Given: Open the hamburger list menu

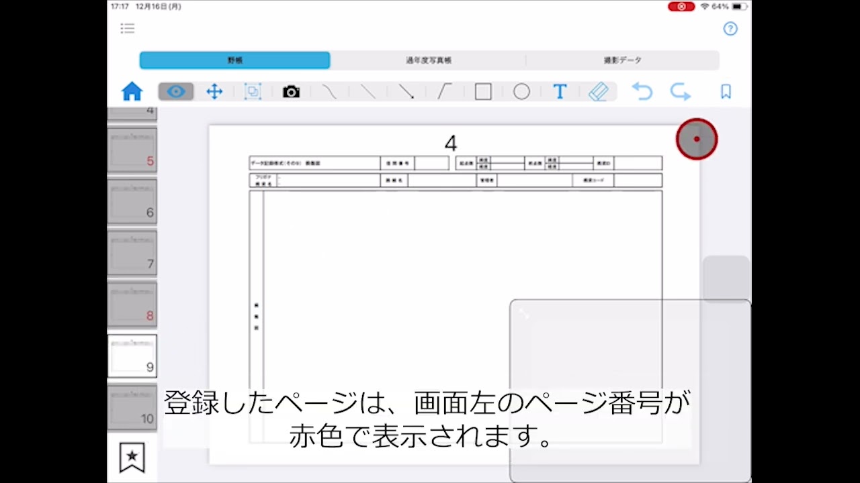Looking at the screenshot, I should [x=128, y=28].
